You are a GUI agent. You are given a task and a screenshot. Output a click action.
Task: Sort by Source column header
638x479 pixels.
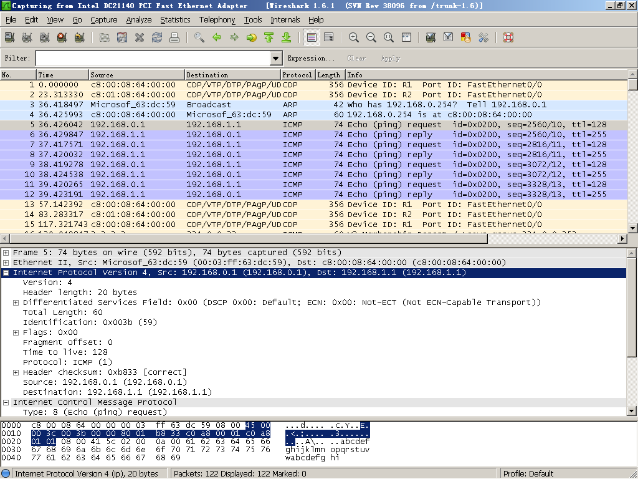point(136,75)
